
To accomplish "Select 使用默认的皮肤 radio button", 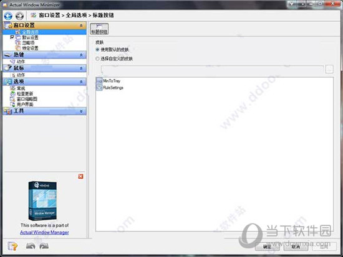I will (97, 50).
